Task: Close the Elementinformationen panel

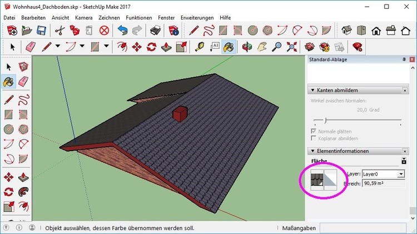Action: (x=405, y=151)
